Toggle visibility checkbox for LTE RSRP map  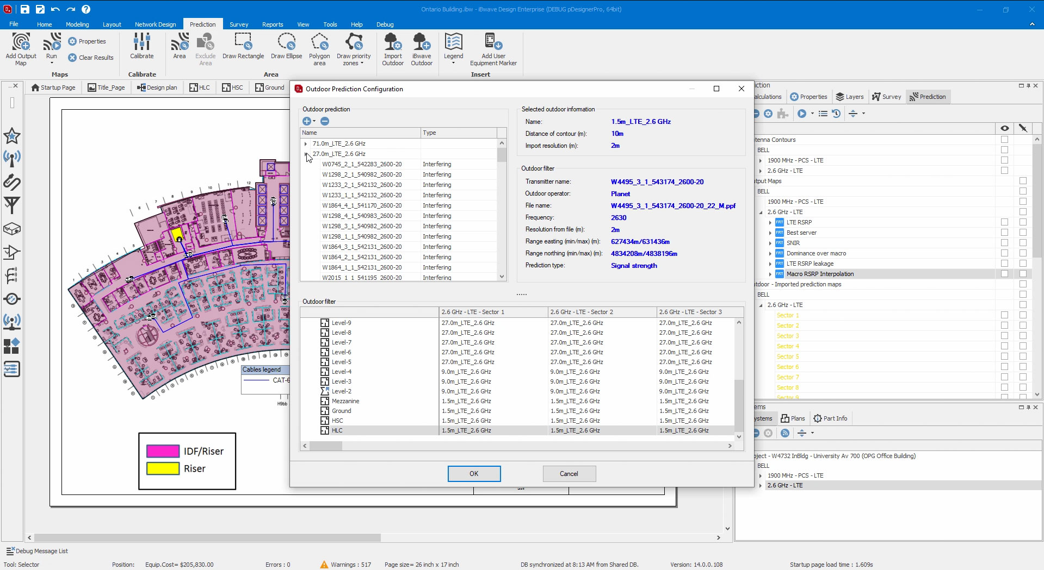pyautogui.click(x=1004, y=222)
